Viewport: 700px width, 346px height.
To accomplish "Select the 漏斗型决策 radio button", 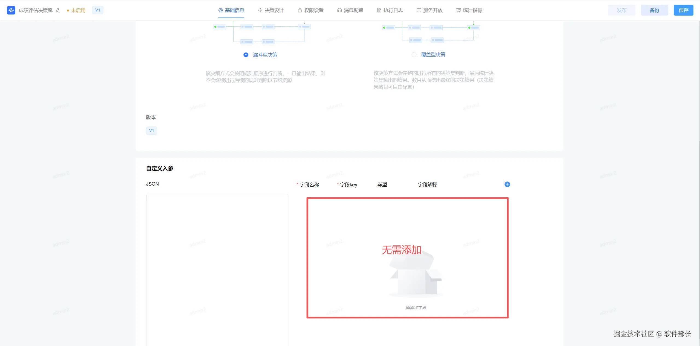I will (246, 55).
